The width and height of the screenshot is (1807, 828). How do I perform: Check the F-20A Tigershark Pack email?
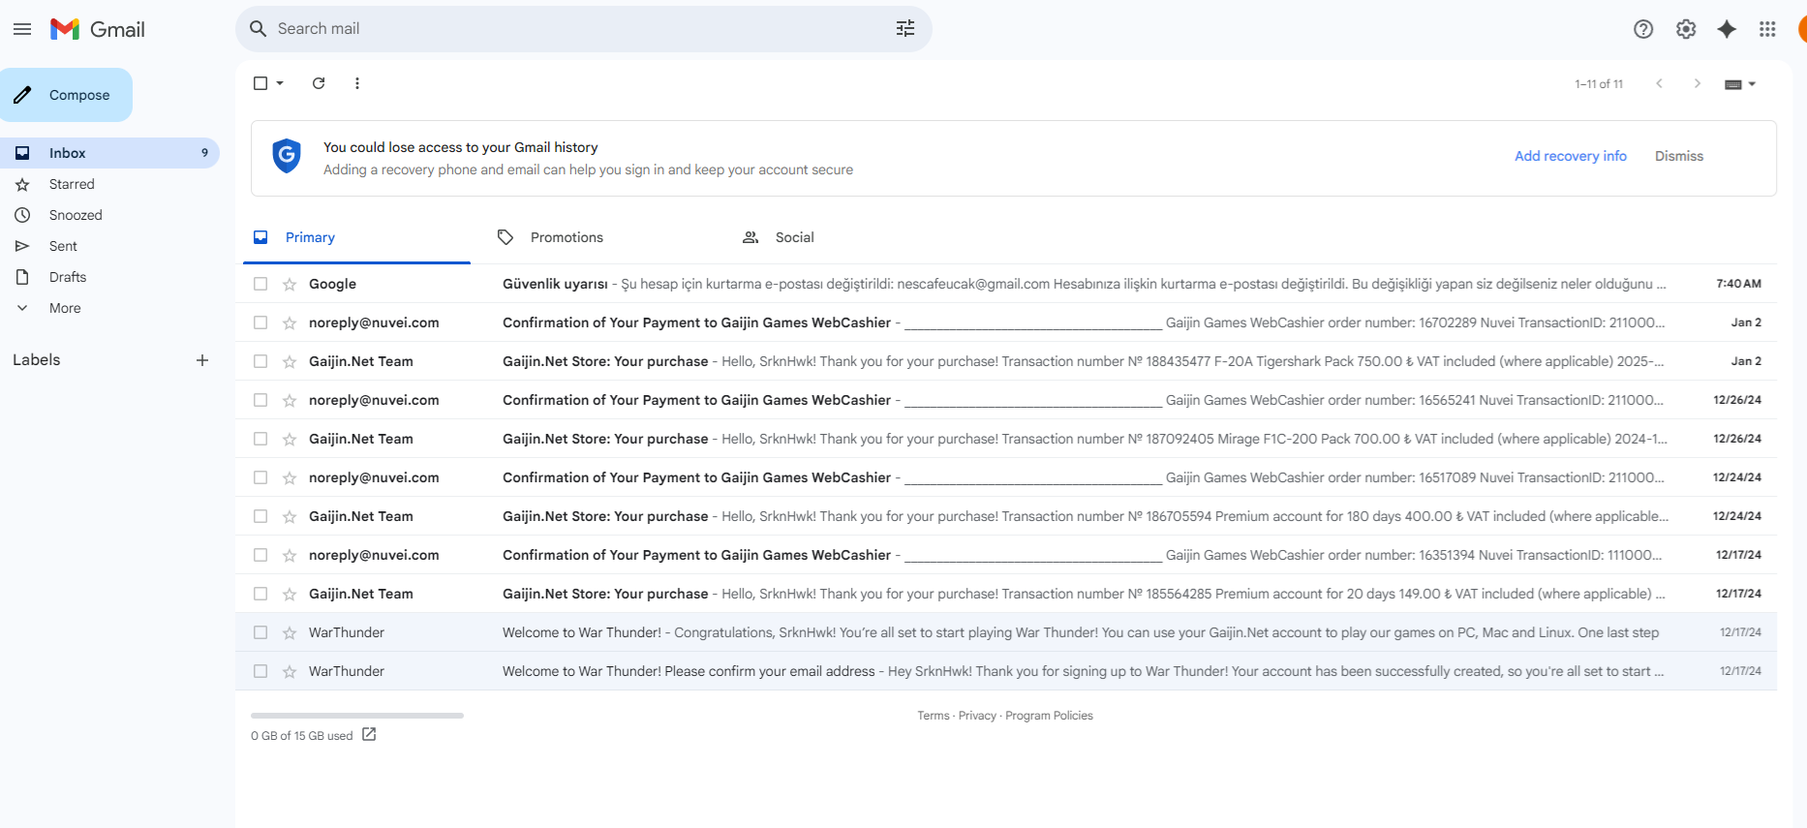click(260, 361)
